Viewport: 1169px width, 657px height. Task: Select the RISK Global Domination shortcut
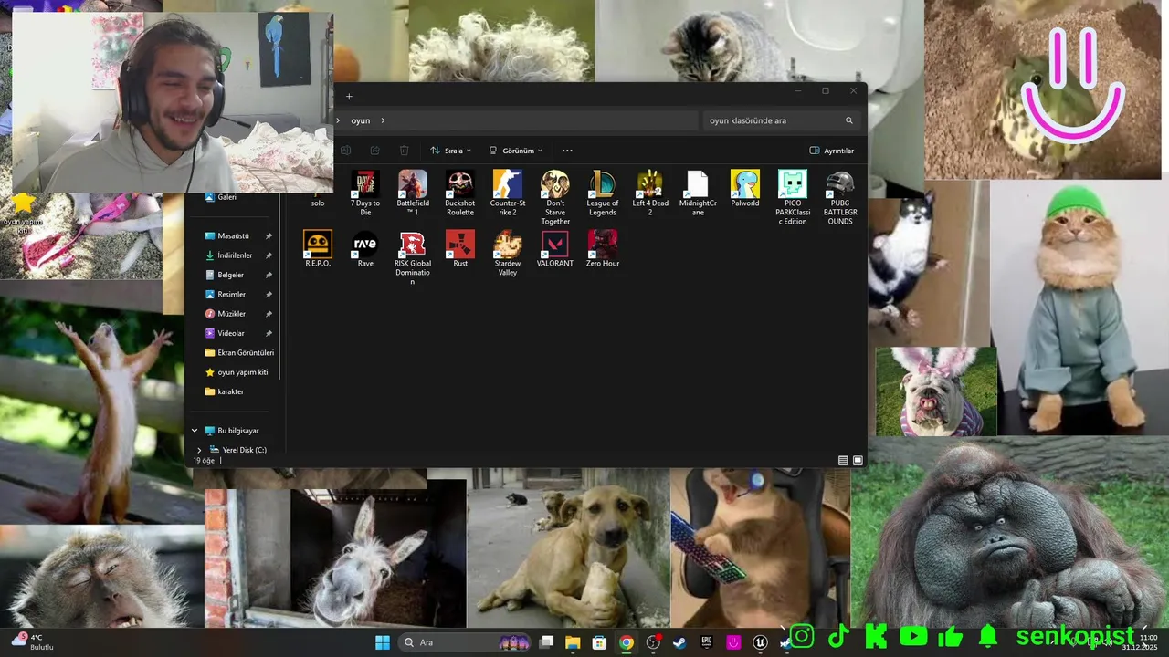coord(413,257)
